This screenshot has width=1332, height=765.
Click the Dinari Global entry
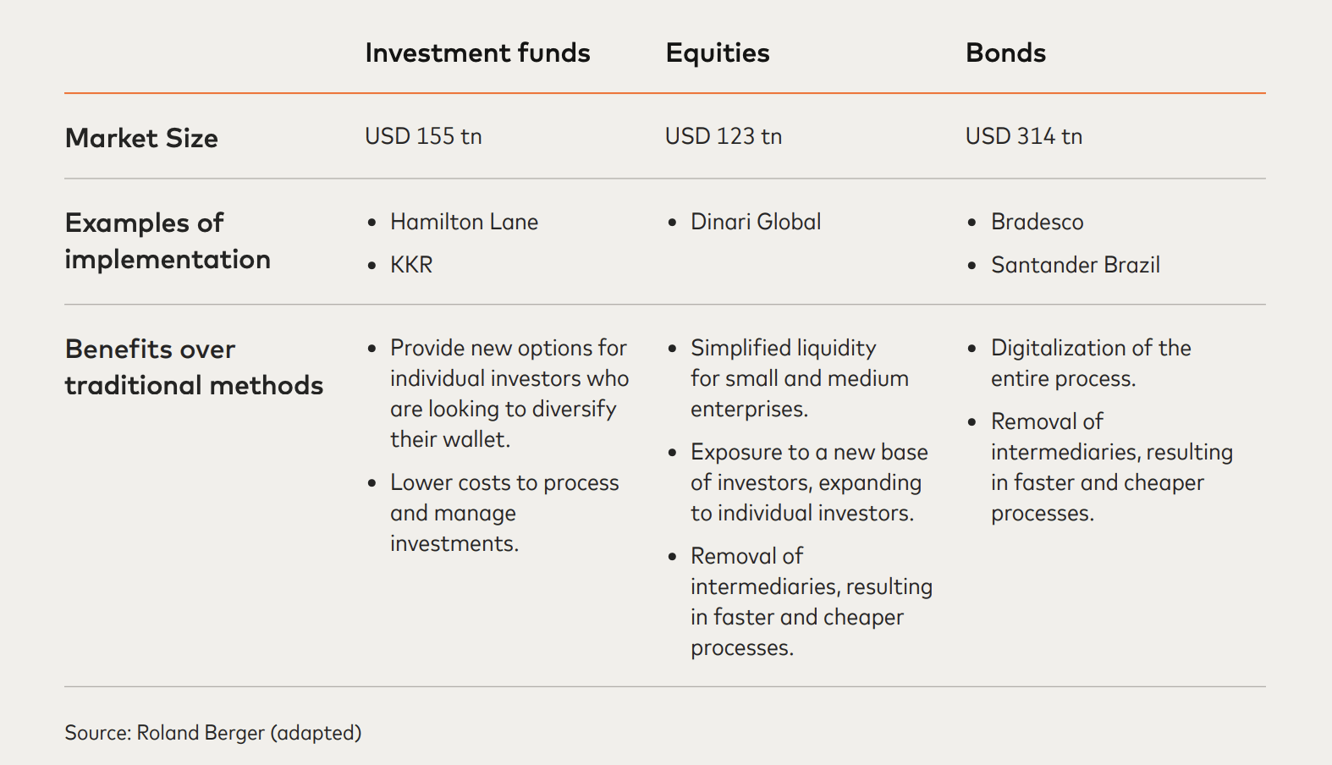click(756, 222)
